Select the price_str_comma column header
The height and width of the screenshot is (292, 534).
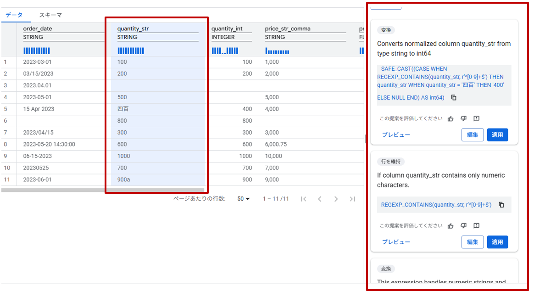[x=288, y=28]
